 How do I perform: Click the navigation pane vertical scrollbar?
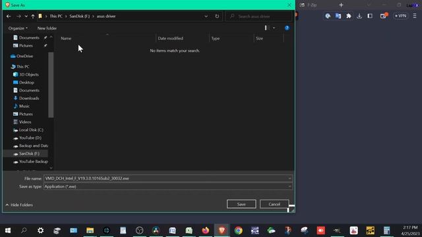[51, 85]
